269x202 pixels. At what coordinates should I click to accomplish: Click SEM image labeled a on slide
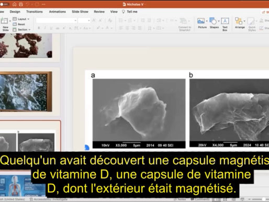coord(139,114)
